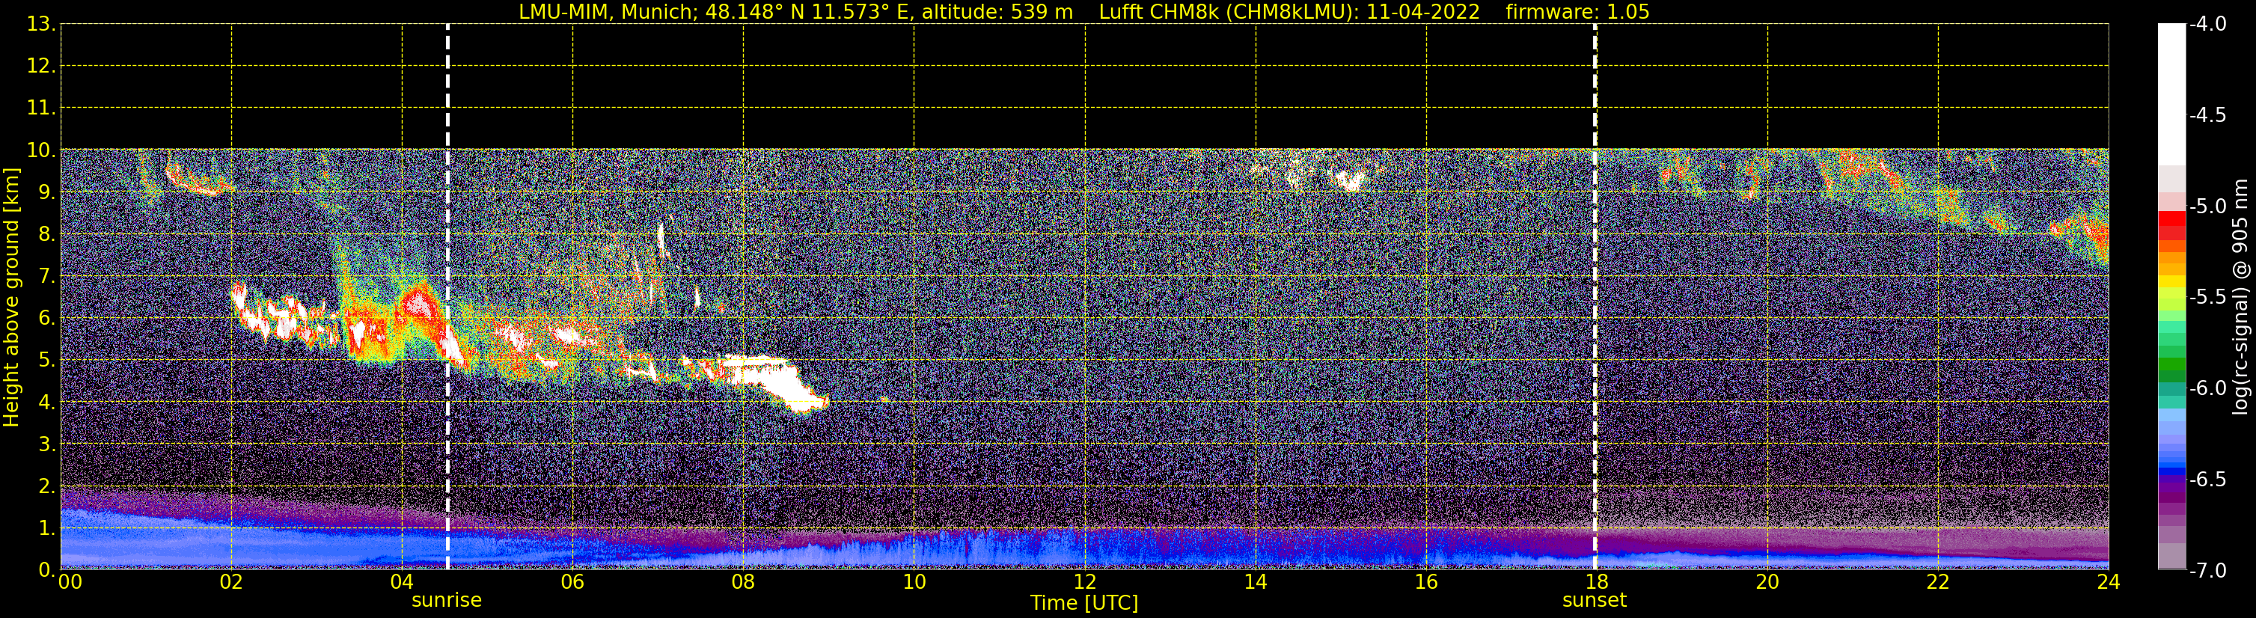2256x618 pixels.
Task: Click the red cloud core just before sunrise
Action: pyautogui.click(x=418, y=305)
